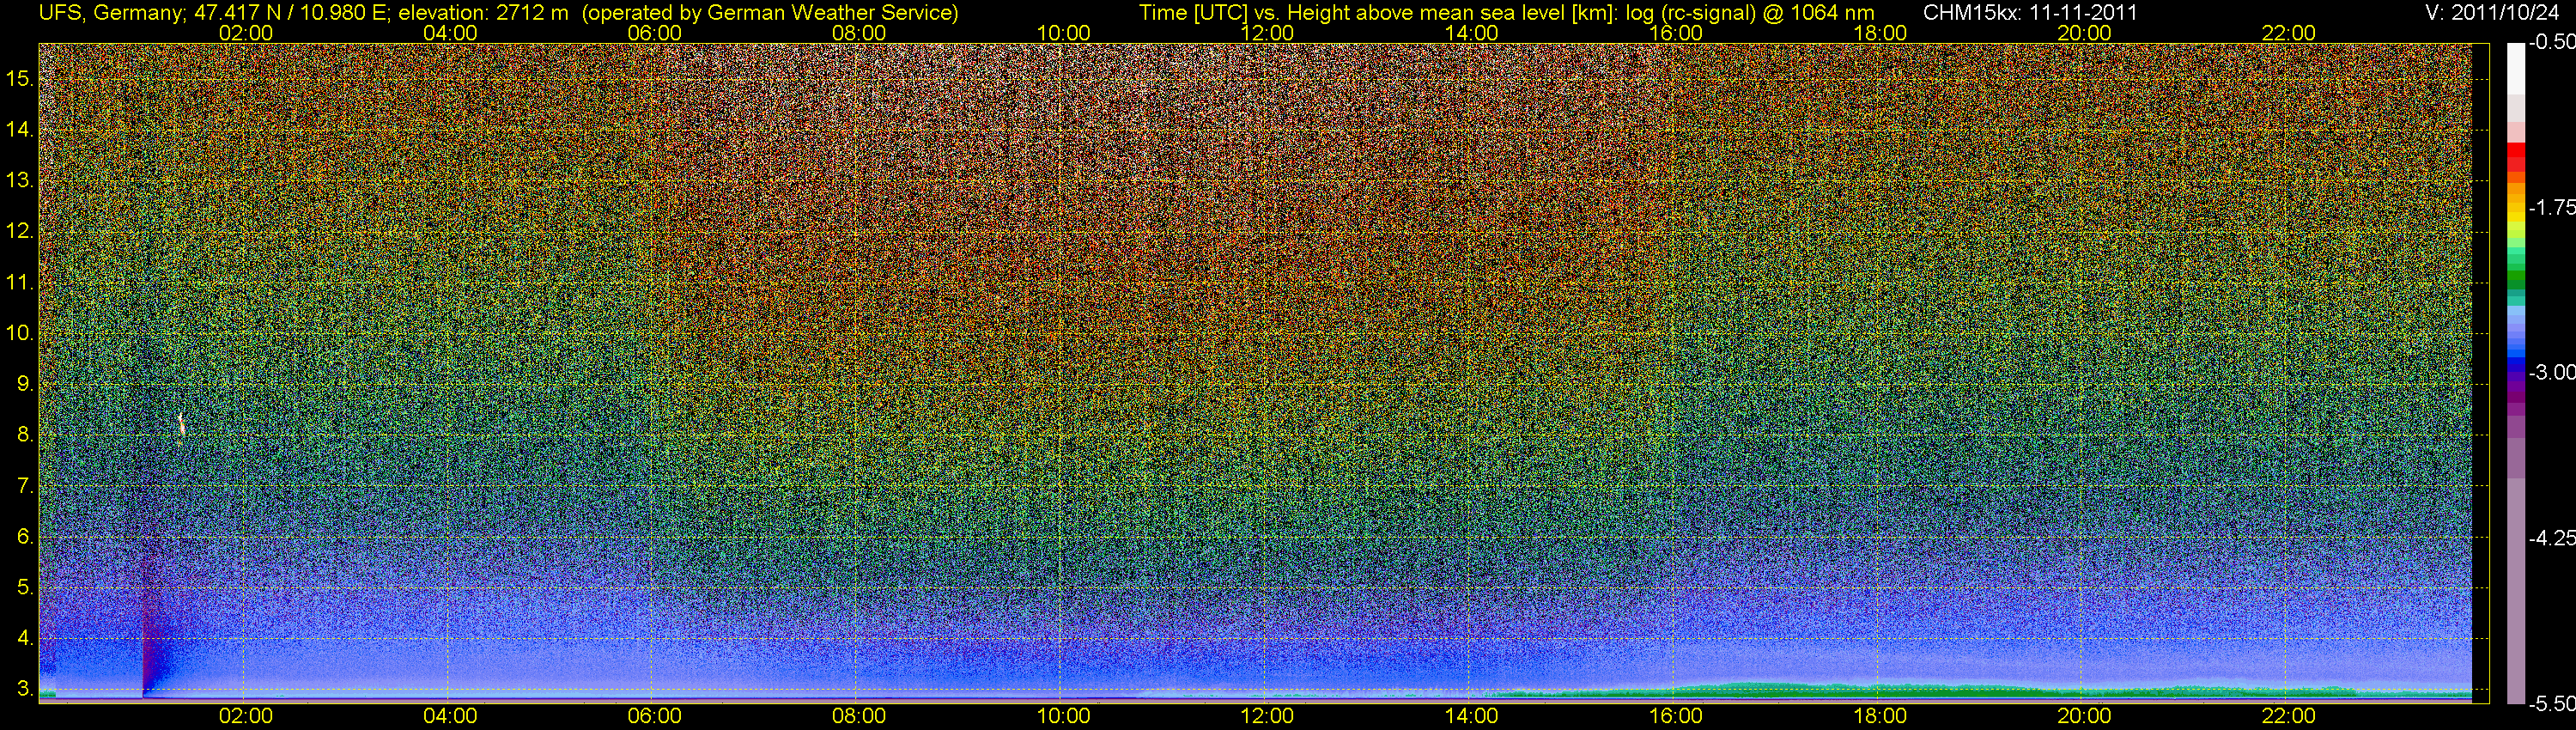Pick the green segment of the color bar
2576x730 pixels.
tap(2516, 285)
